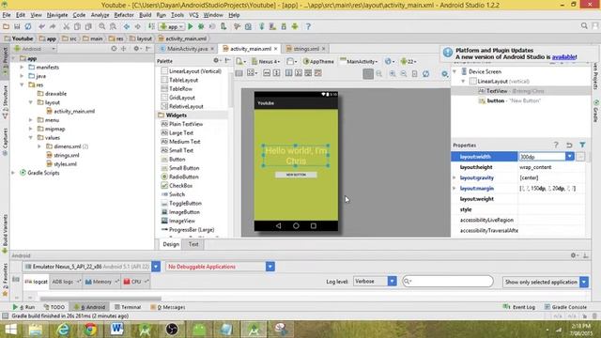Open the Nexus 4 device dropdown
Viewport: 601px width, 338px height.
(266, 61)
